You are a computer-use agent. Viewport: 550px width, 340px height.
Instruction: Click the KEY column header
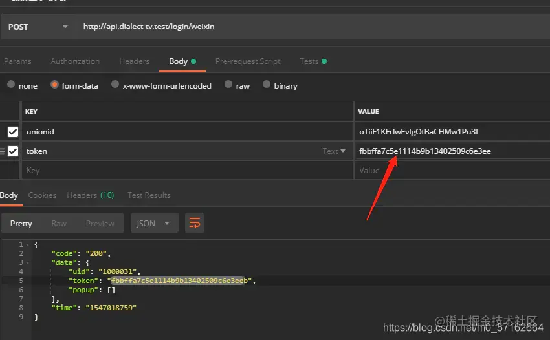pos(31,111)
